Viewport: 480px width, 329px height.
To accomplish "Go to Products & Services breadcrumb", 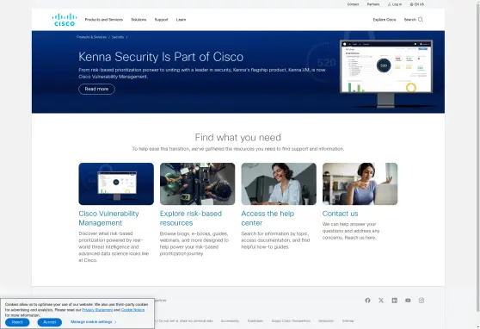I will click(91, 37).
